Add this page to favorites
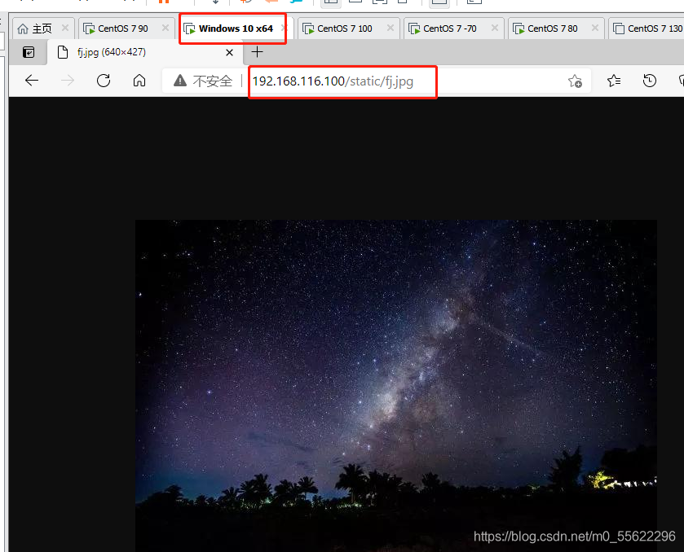 tap(575, 81)
